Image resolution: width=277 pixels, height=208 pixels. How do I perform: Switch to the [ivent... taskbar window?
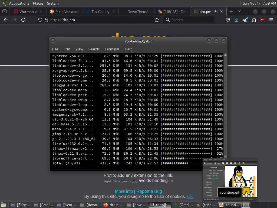click(x=67, y=205)
